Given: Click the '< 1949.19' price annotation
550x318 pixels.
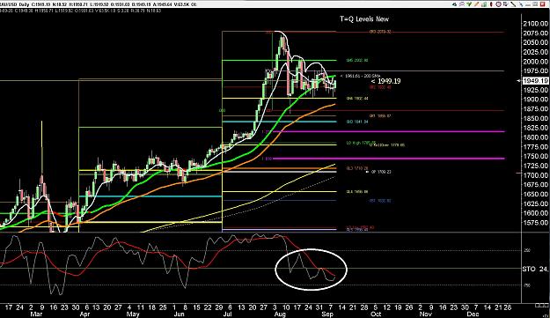Looking at the screenshot, I should click(x=385, y=81).
